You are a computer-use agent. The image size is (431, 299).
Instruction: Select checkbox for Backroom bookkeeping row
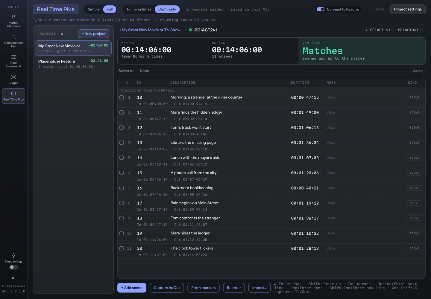click(122, 188)
